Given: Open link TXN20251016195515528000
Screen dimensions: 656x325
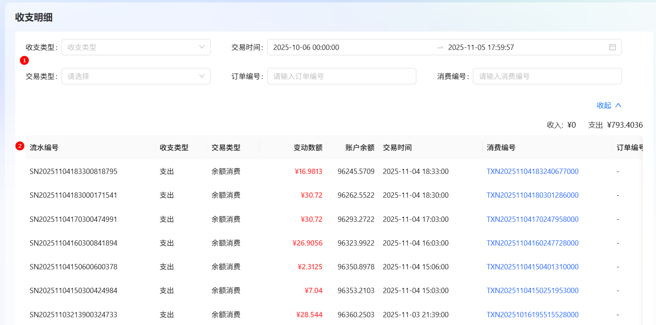Looking at the screenshot, I should (x=532, y=315).
